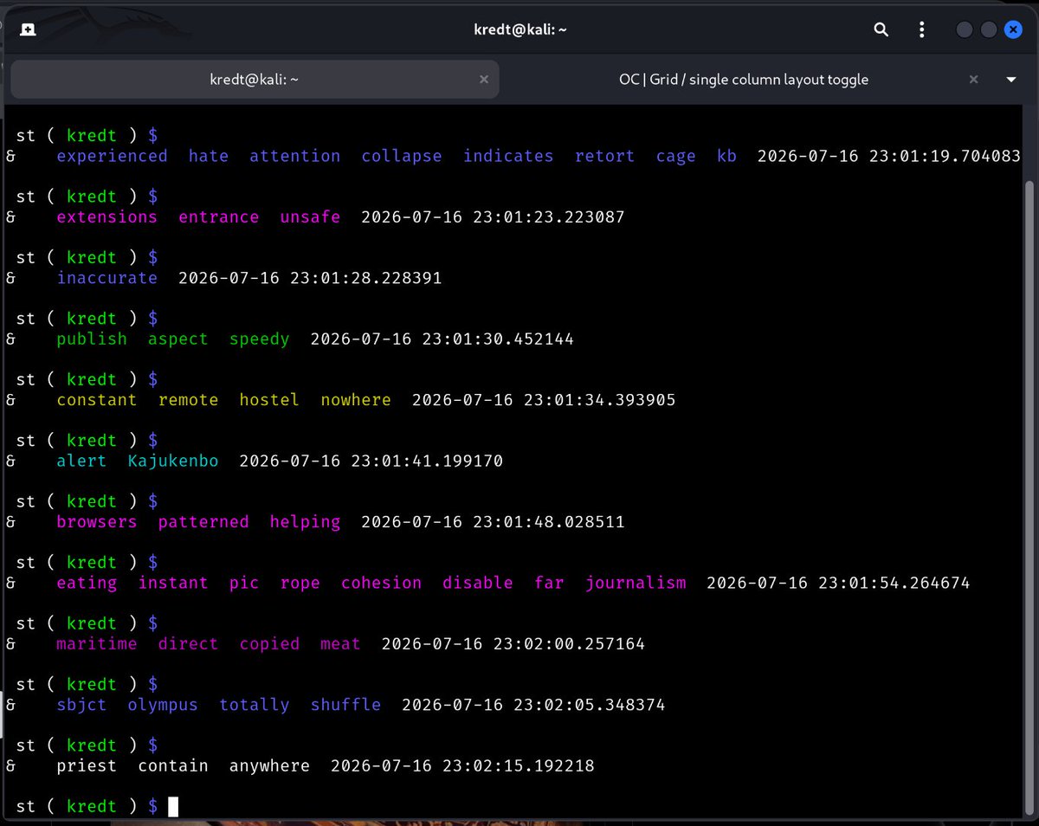The height and width of the screenshot is (826, 1039).
Task: Click timestamp 23:02:00.257164
Action: click(x=569, y=644)
